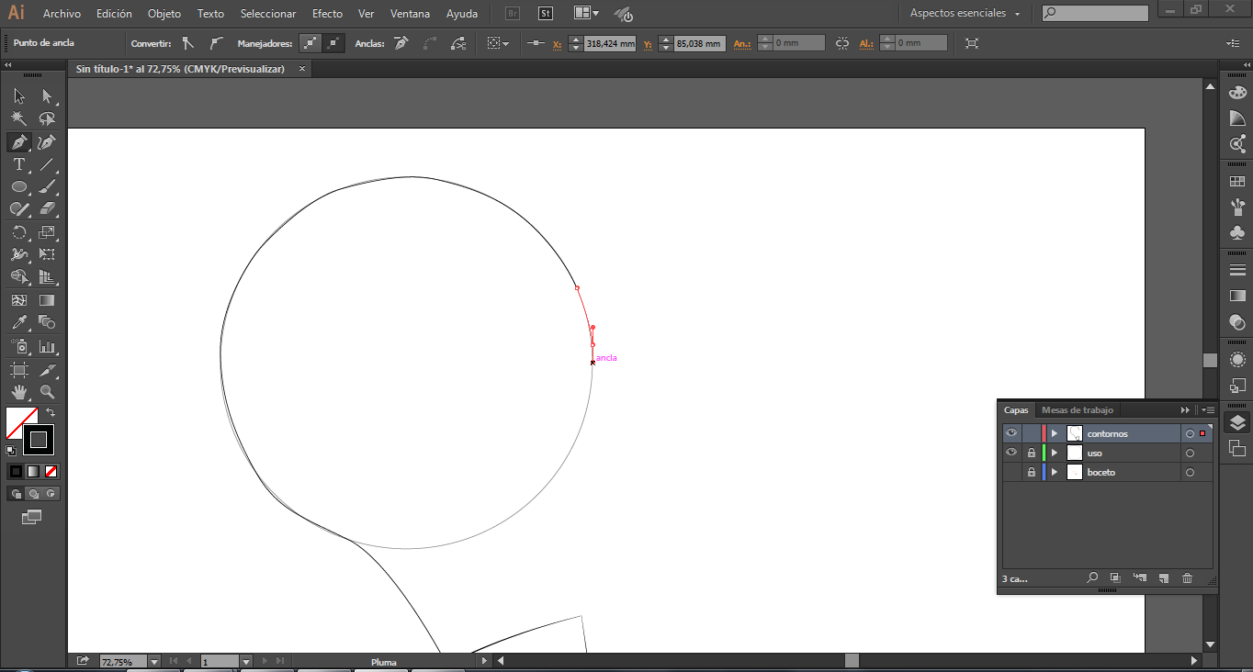Image resolution: width=1253 pixels, height=672 pixels.
Task: Unlock the boceto layer
Action: 1032,472
